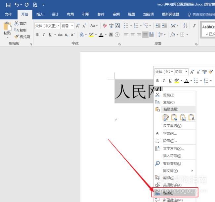Switch to the 插入 ribbon tab
The image size is (215, 202).
[x=40, y=14]
